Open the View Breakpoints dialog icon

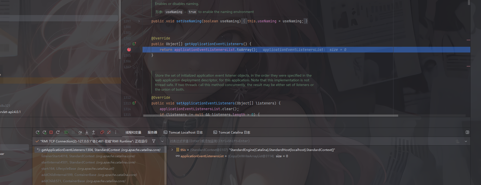(102, 132)
